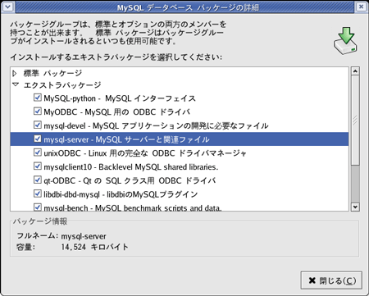
Task: Toggle the mysql-devel checkbox
Action: 38,125
